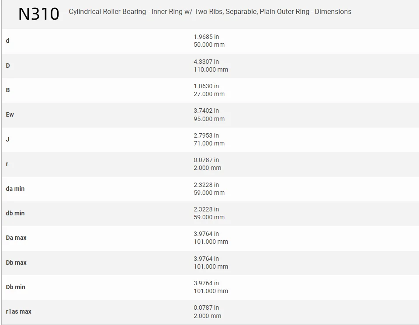Click the 1.9685 in value
The height and width of the screenshot is (325, 419).
(x=206, y=37)
